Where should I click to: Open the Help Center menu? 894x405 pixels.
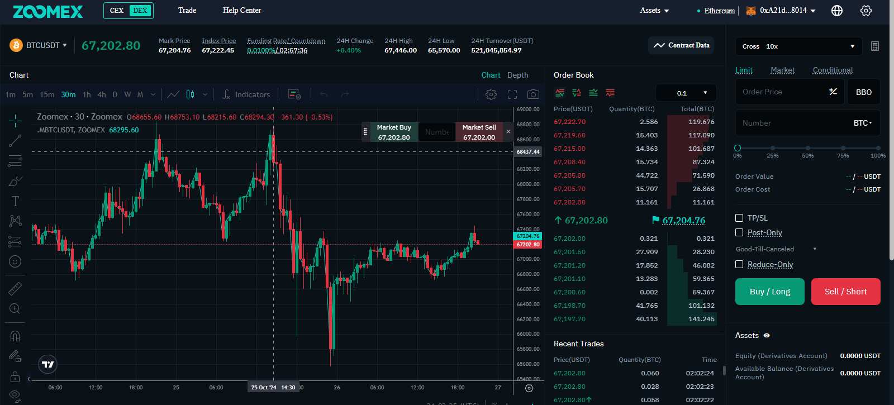[242, 11]
